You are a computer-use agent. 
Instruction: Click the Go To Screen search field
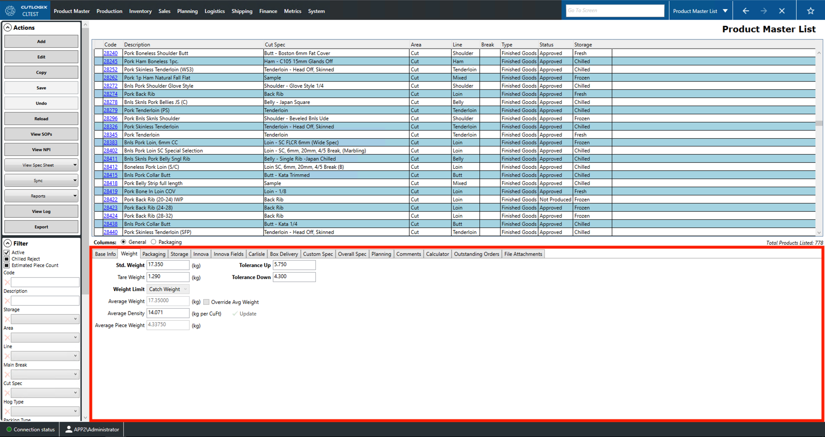pyautogui.click(x=614, y=10)
